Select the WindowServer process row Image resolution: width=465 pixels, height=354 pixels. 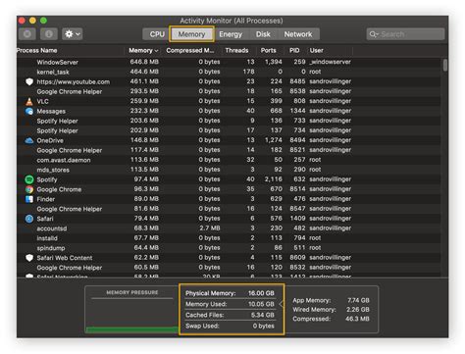[229, 62]
